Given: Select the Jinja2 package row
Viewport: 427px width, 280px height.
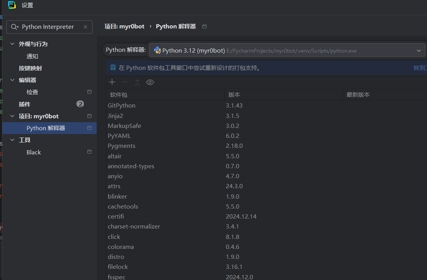Looking at the screenshot, I should [266, 116].
